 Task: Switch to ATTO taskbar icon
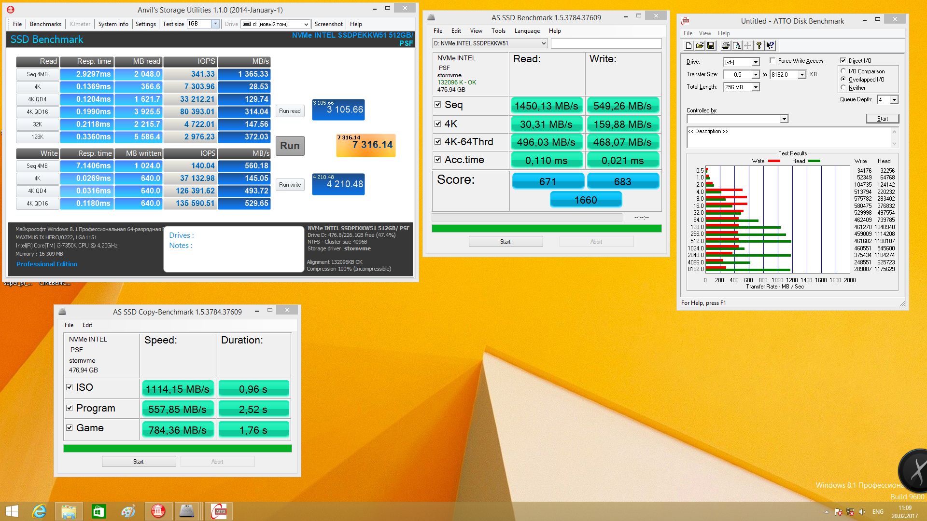[219, 511]
